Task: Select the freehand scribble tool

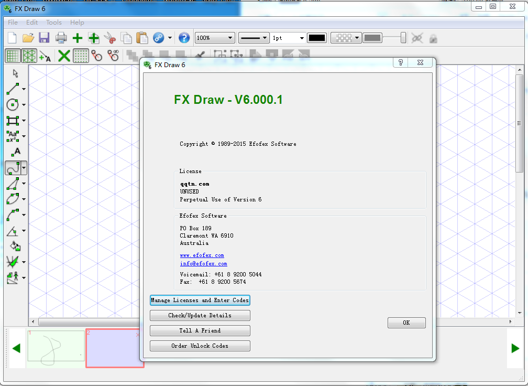Action: point(13,168)
